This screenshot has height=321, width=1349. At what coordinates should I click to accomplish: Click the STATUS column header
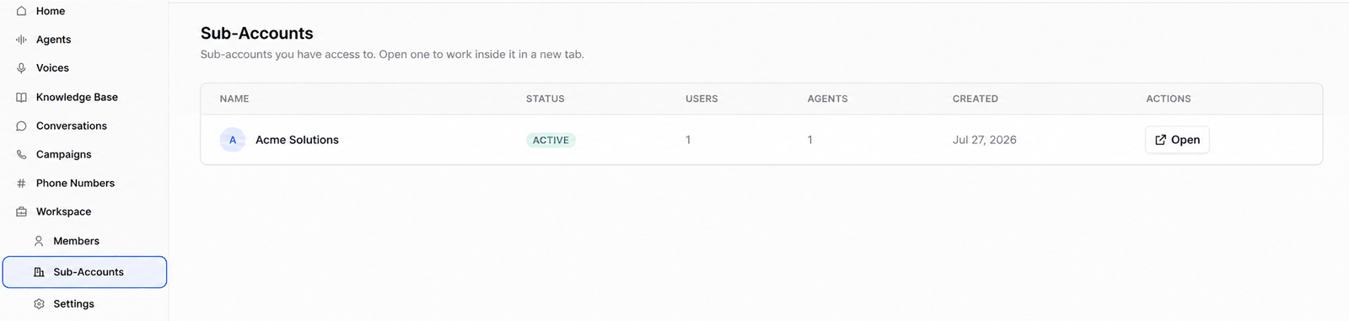(546, 99)
